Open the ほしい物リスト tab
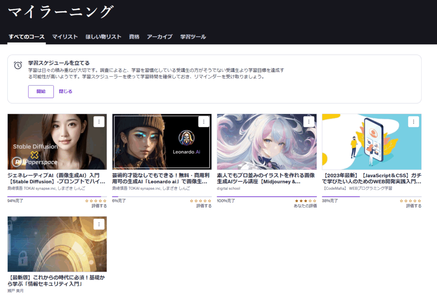Image resolution: width=437 pixels, height=297 pixels. [103, 37]
